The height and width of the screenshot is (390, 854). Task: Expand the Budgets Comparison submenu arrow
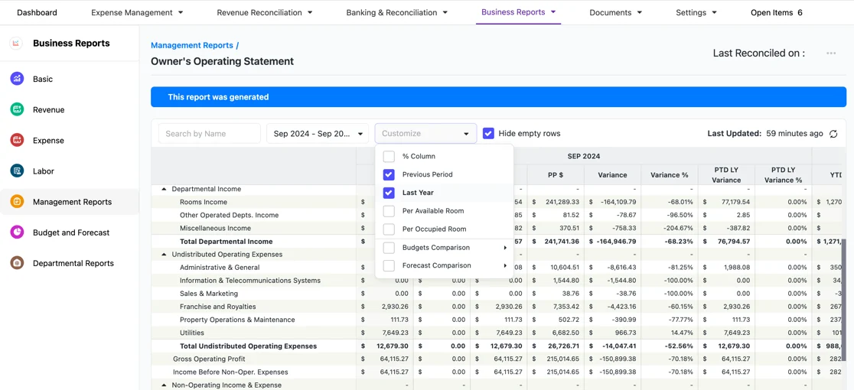tap(505, 248)
